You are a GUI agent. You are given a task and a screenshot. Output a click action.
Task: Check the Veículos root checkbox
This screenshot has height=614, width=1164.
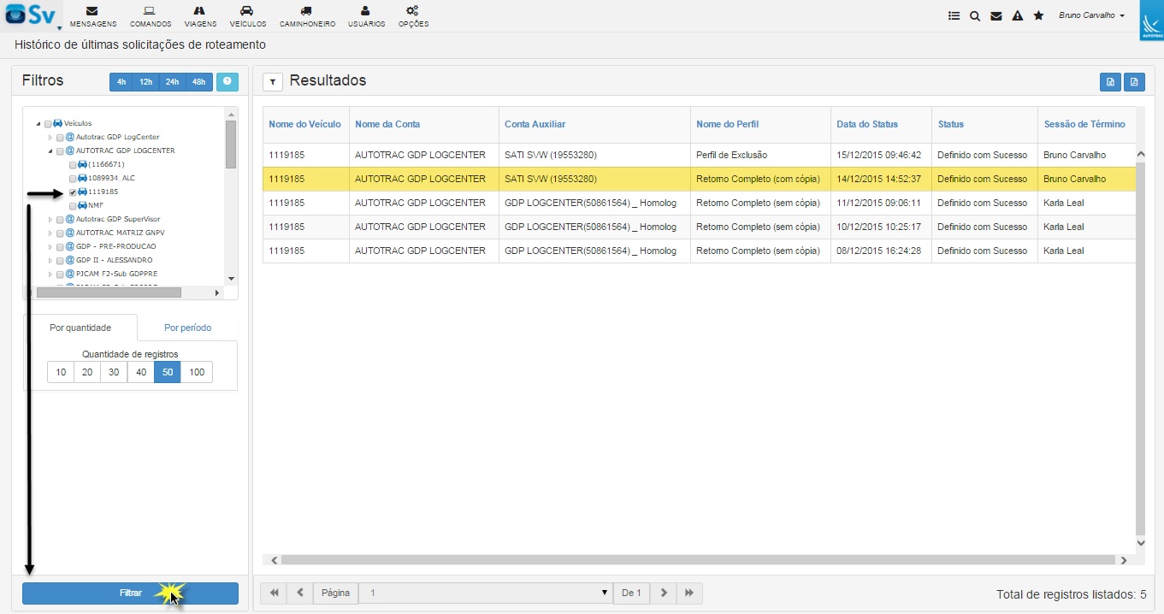pyautogui.click(x=48, y=124)
